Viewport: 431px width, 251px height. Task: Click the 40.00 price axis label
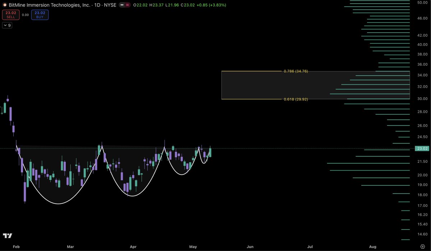[422, 44]
